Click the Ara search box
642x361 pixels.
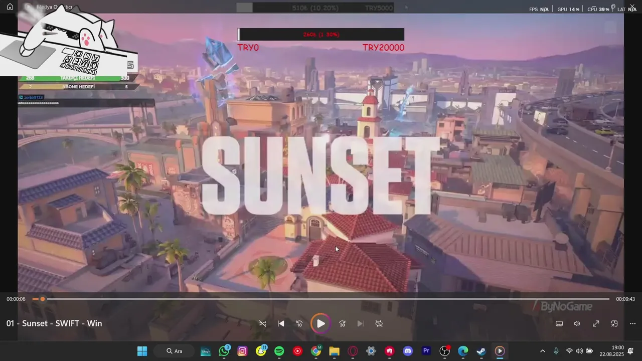(x=175, y=351)
